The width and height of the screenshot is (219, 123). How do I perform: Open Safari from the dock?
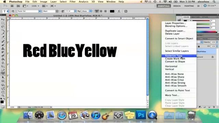[62, 115]
